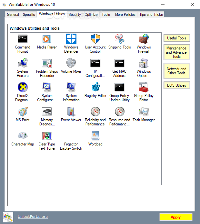Close the WinBubble window
The width and height of the screenshot is (200, 224).
point(192,5)
